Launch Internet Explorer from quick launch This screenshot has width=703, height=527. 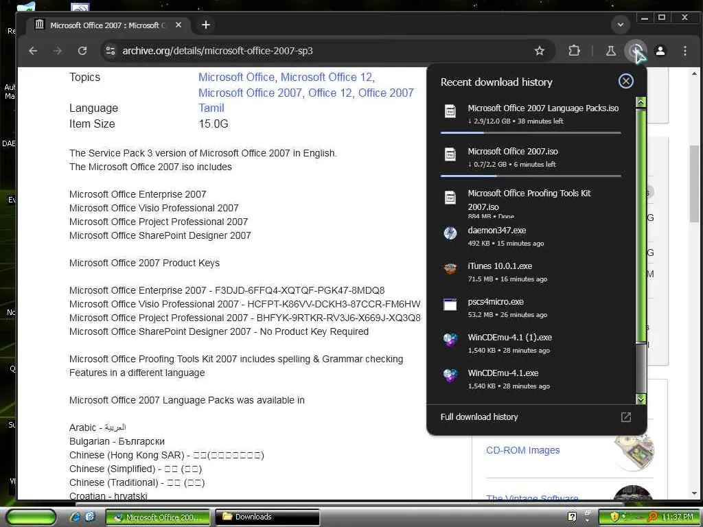click(75, 517)
